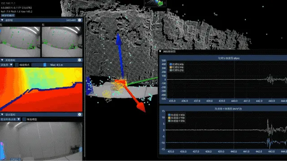Screen dimensions: 287x161
Task: Click the mode button below Roll Pitch Yaw
Action: click(8, 16)
